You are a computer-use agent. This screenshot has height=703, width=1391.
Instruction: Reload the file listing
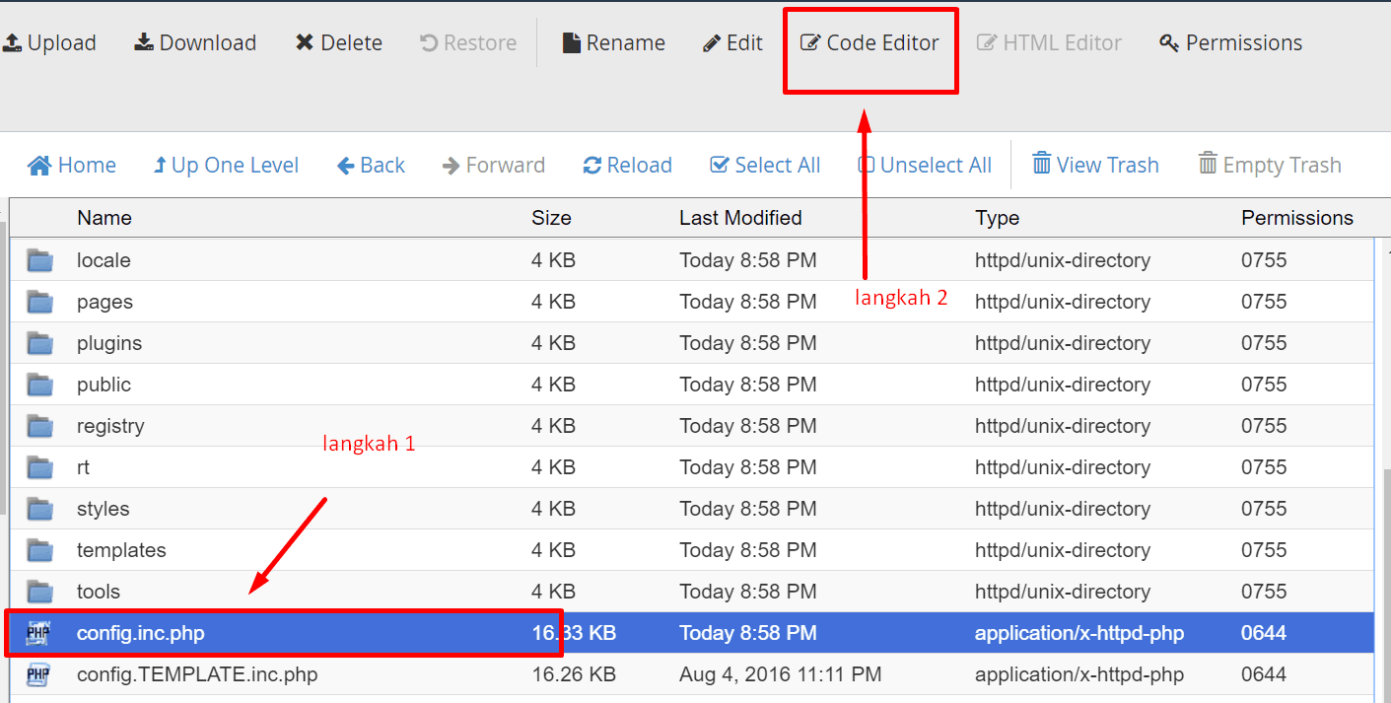627,166
